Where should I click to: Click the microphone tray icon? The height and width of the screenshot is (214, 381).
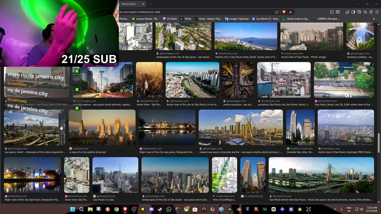point(341,209)
